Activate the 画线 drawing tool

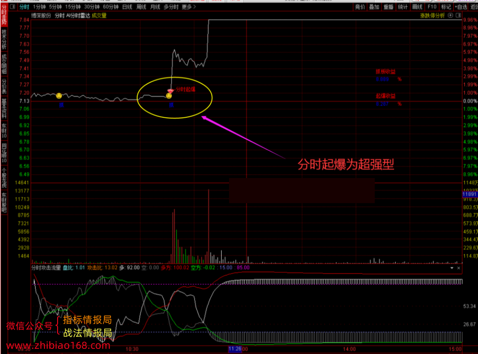coord(417,7)
